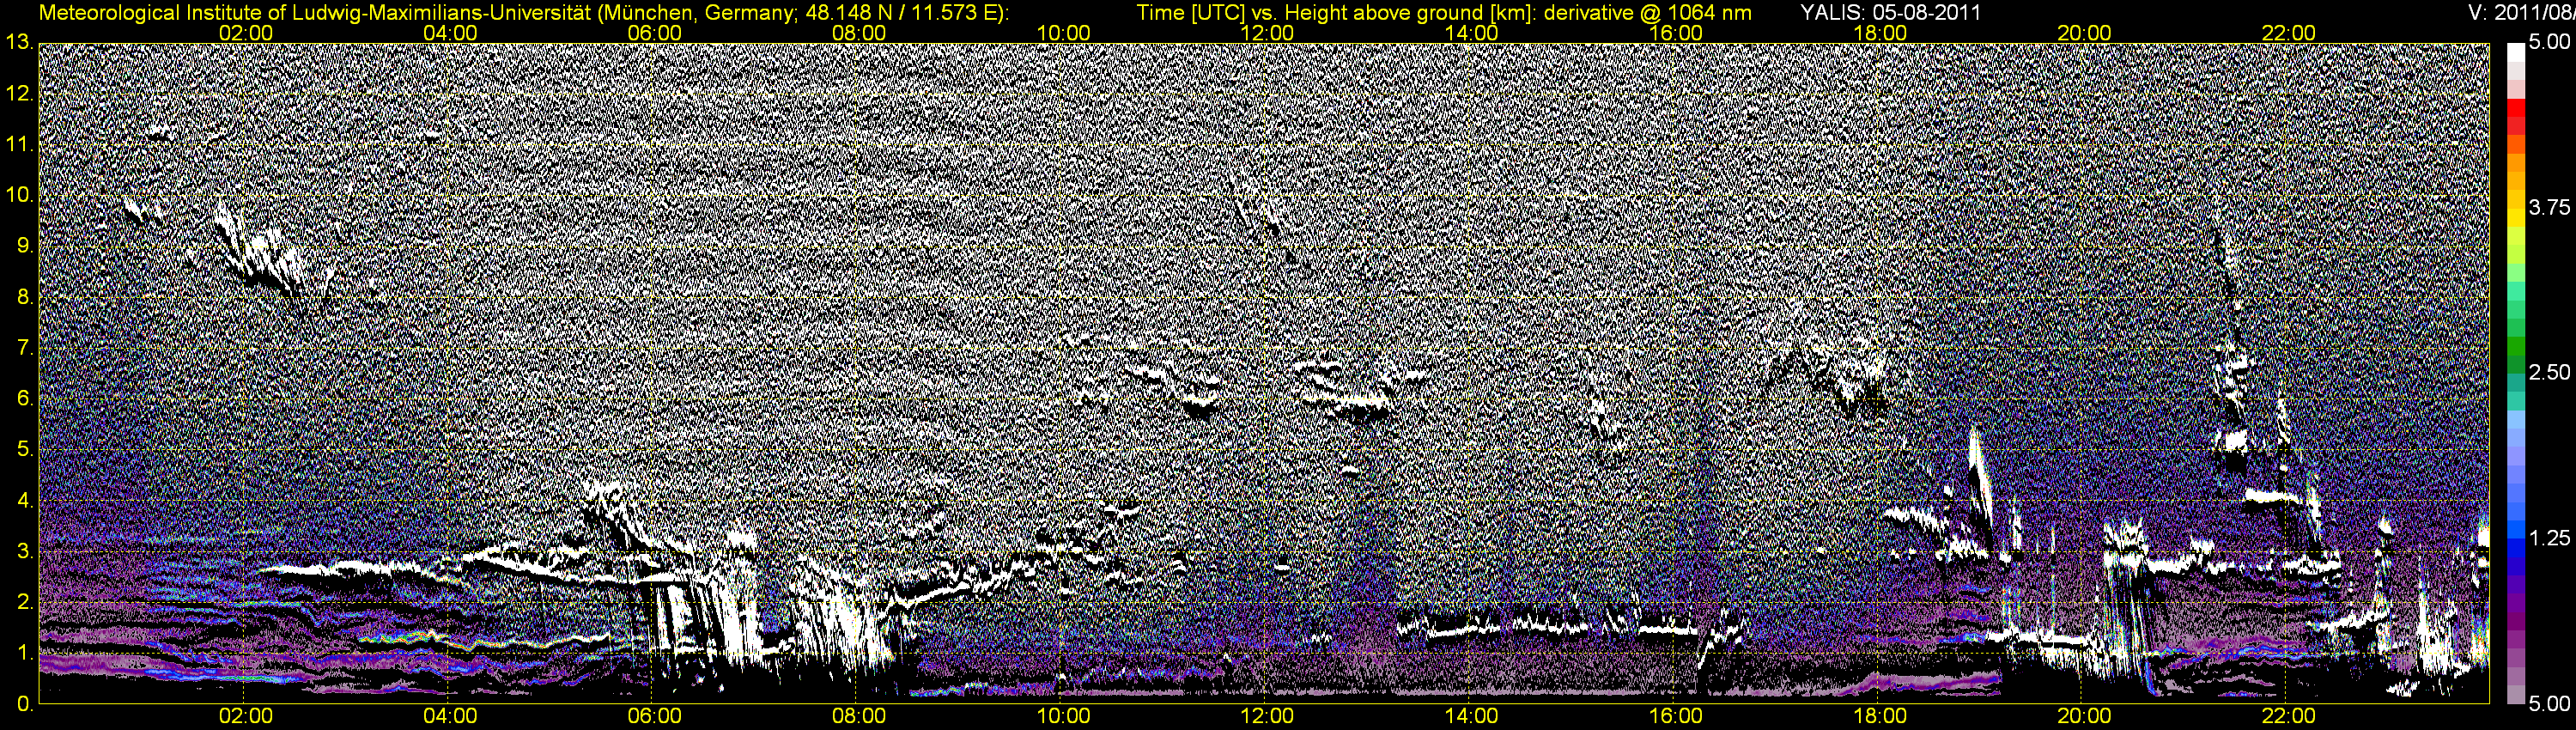Click the "04:00" label on the bottom time axis
The width and height of the screenshot is (2576, 730).
[450, 716]
